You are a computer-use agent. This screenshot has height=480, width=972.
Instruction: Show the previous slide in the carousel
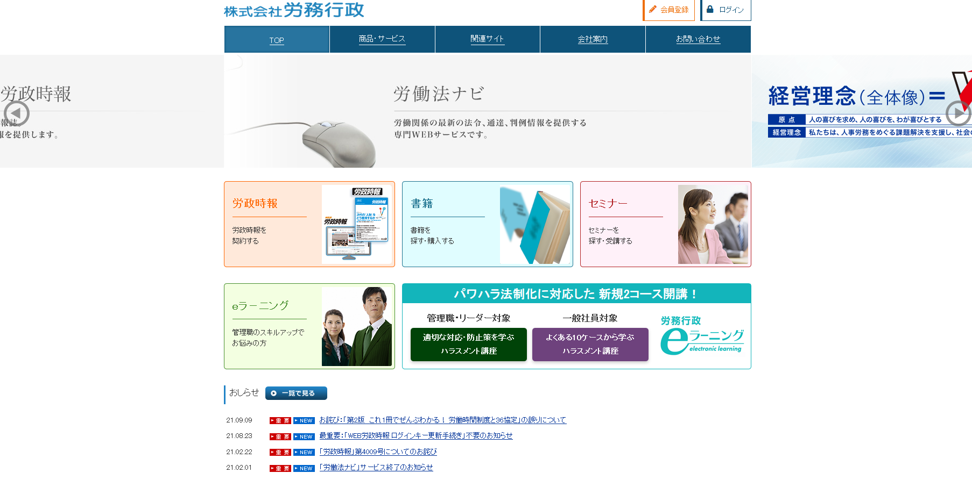click(x=16, y=113)
